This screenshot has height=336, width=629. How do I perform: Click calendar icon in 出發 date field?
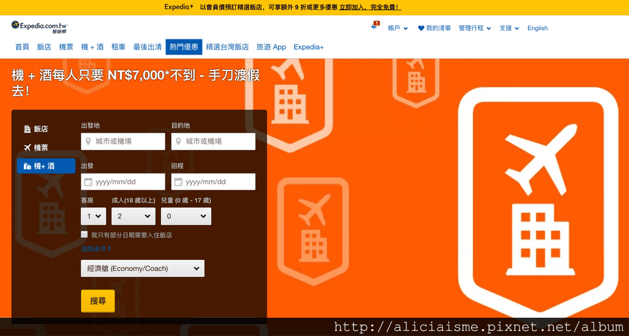[x=88, y=182]
